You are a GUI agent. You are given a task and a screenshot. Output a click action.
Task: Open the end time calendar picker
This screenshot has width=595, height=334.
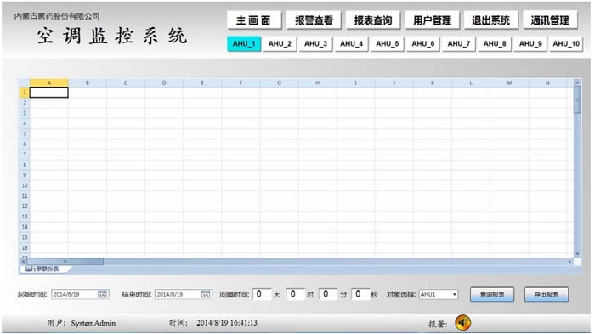pos(206,294)
